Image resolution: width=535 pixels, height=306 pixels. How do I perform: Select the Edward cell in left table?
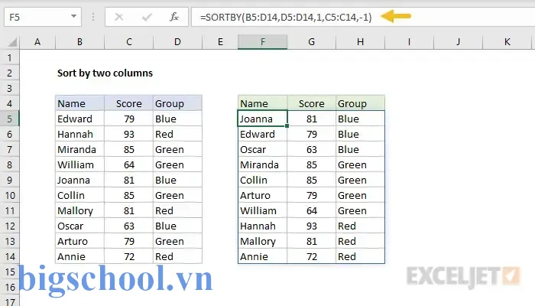coord(79,119)
